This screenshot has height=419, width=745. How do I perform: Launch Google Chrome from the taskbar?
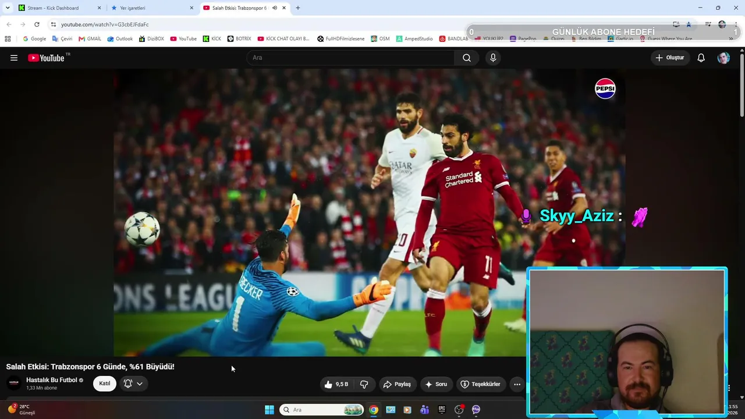coord(374,410)
